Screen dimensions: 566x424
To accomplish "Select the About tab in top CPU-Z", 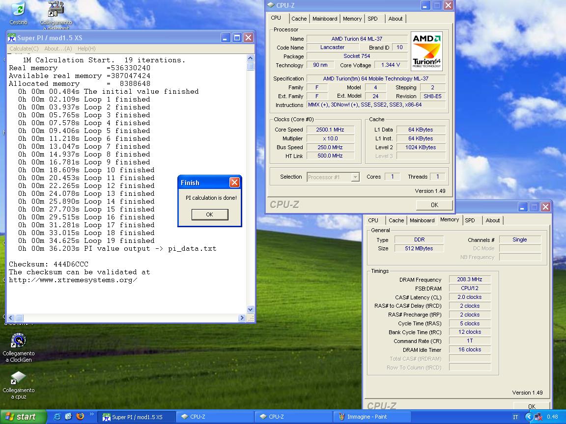I will pyautogui.click(x=395, y=19).
